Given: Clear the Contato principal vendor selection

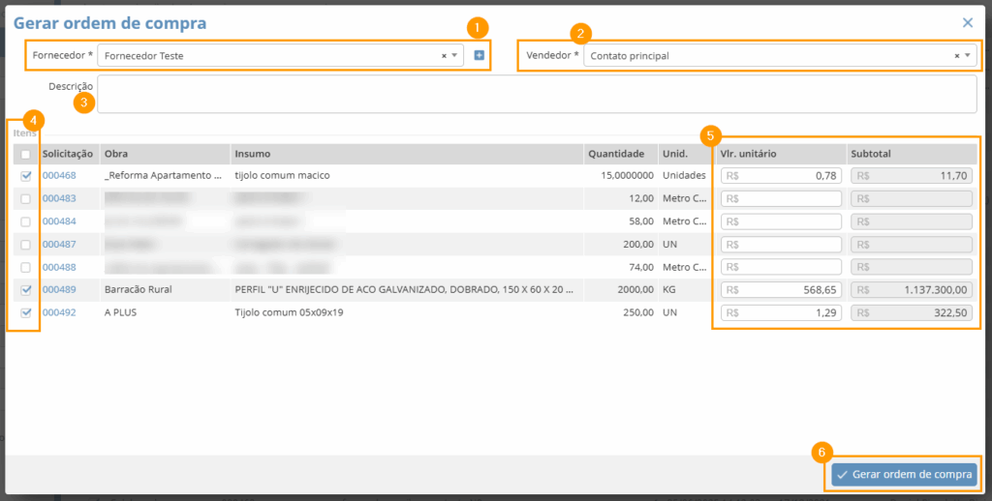Looking at the screenshot, I should (x=957, y=56).
